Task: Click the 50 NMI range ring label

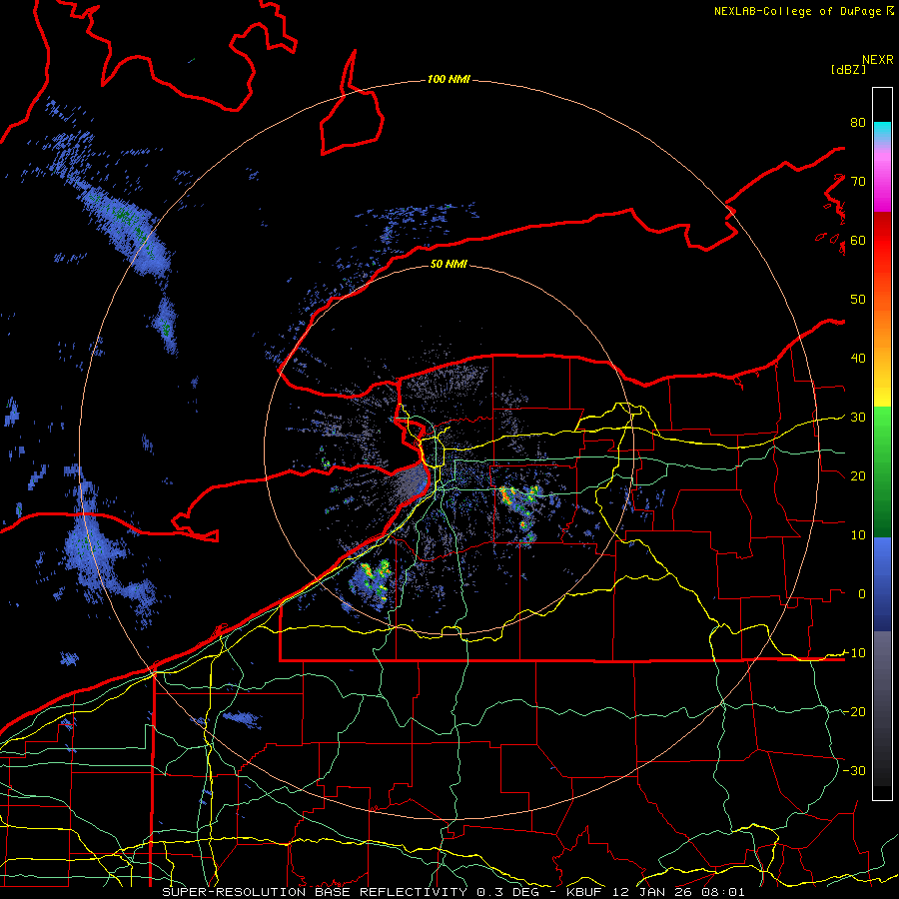Action: pos(449,264)
